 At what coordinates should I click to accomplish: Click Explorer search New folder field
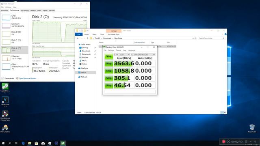click(x=211, y=38)
